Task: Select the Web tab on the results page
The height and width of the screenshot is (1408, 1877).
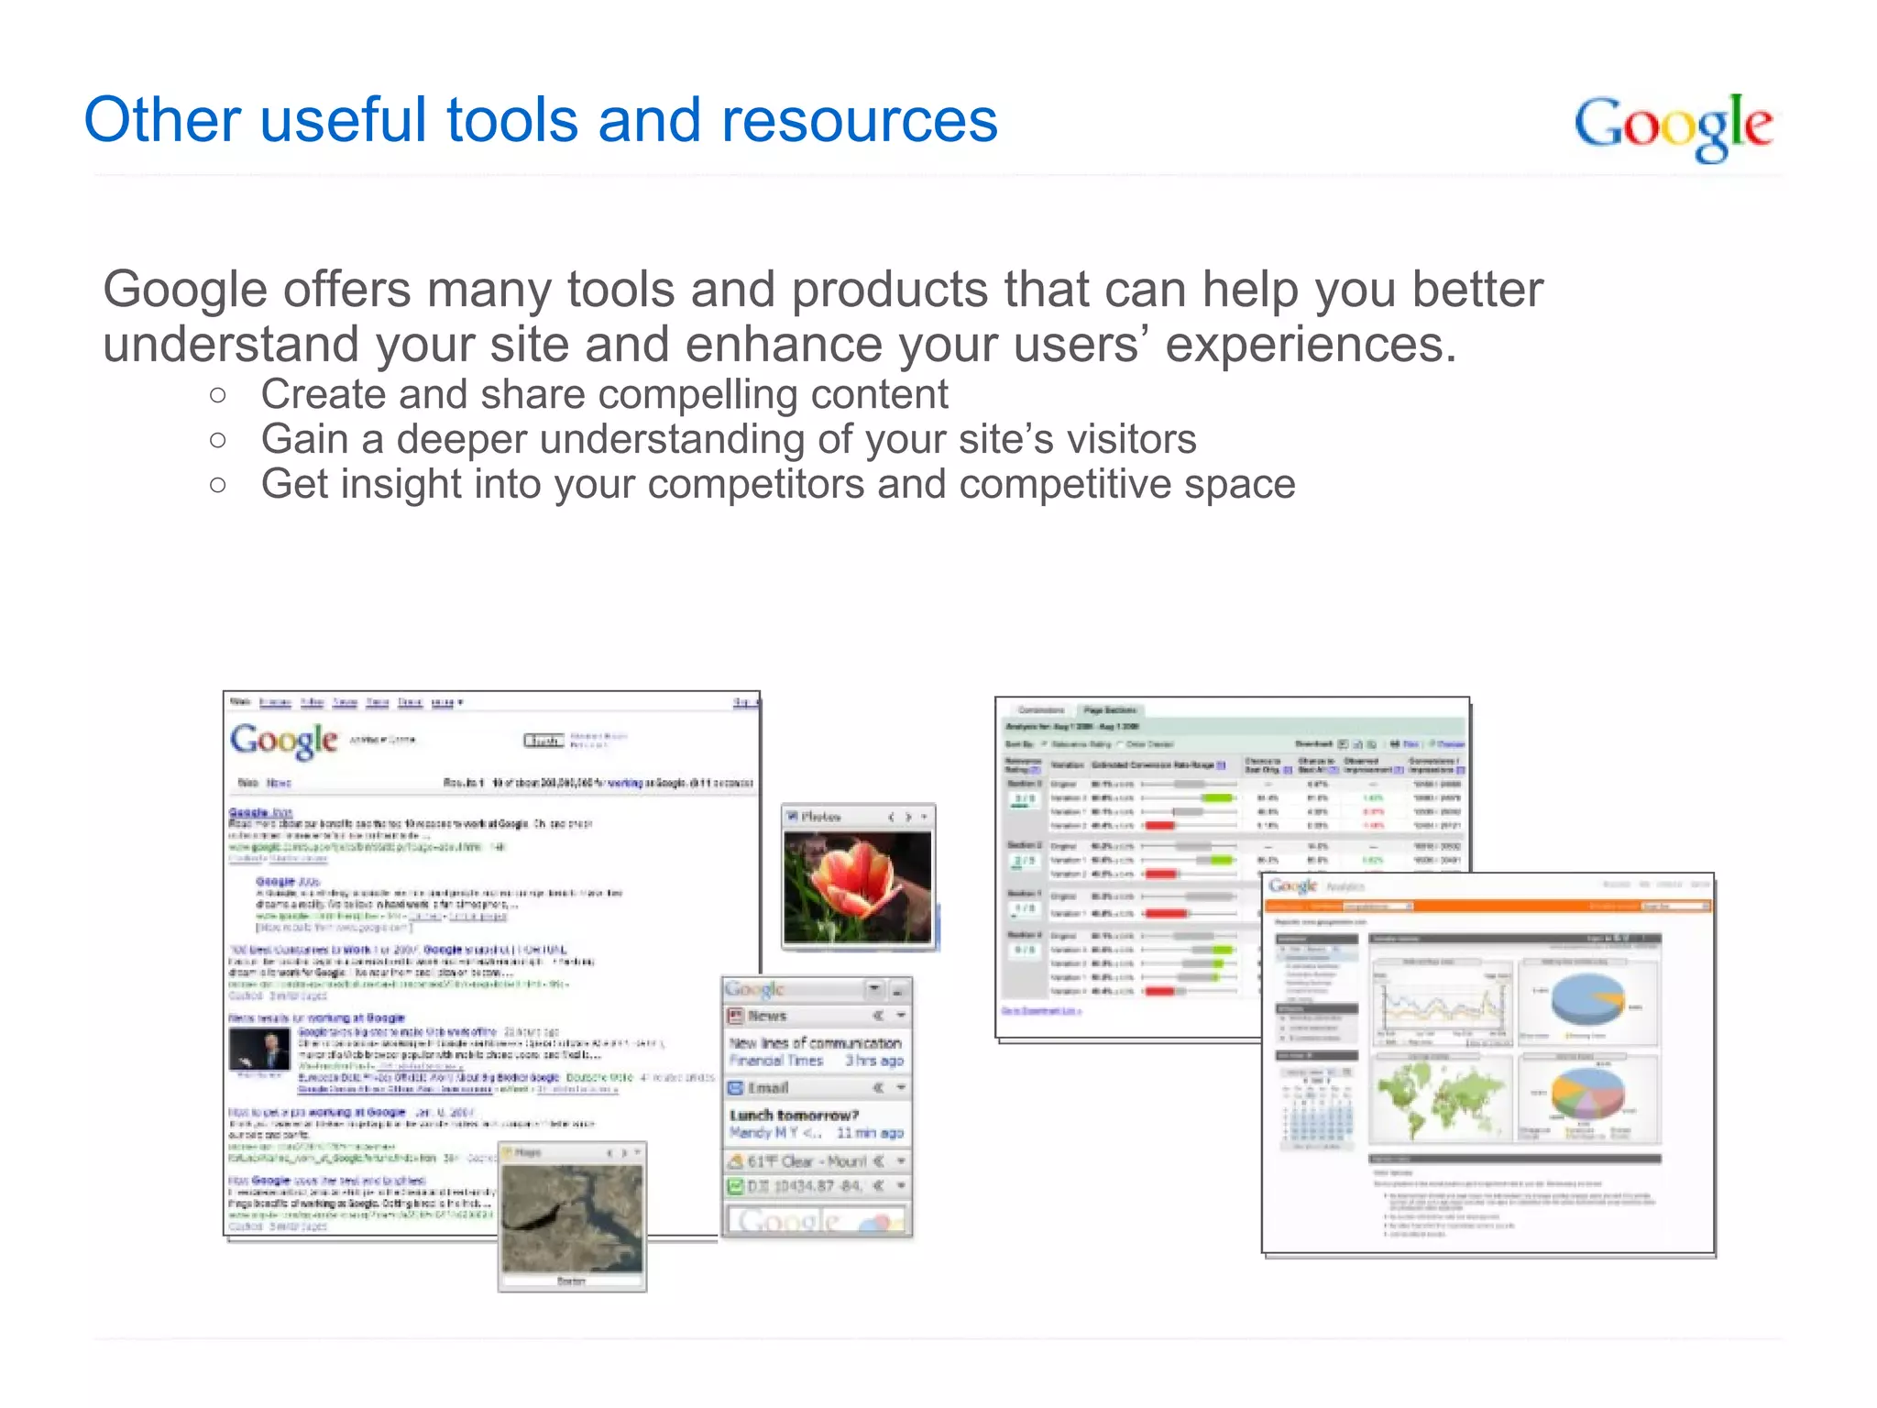Action: point(248,783)
